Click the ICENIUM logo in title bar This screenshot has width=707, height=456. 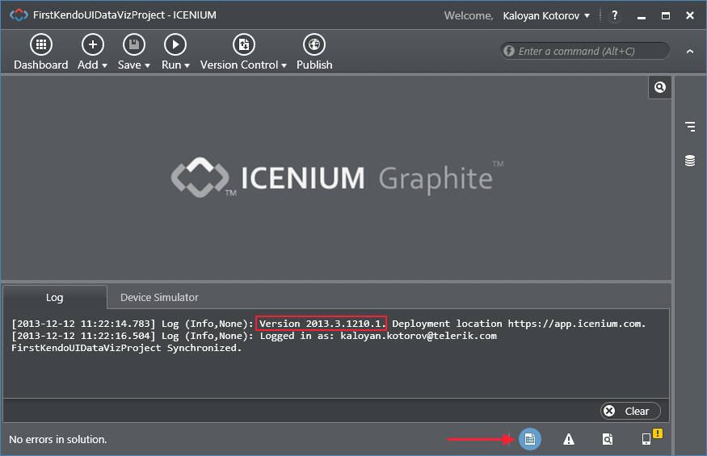click(x=19, y=15)
